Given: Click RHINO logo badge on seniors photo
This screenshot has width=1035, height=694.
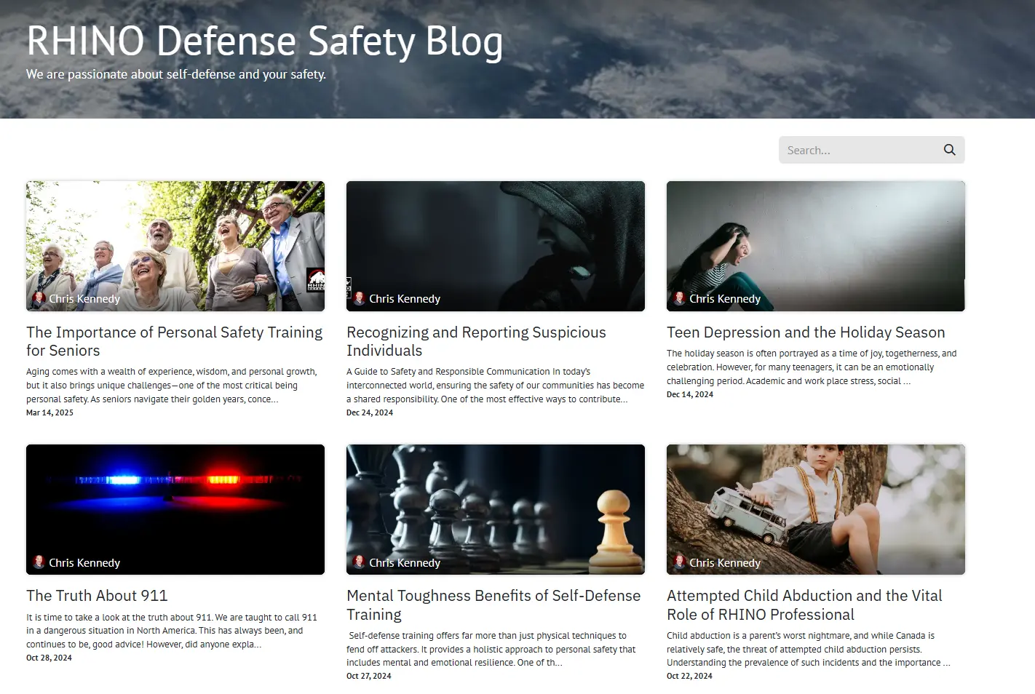Looking at the screenshot, I should point(315,280).
